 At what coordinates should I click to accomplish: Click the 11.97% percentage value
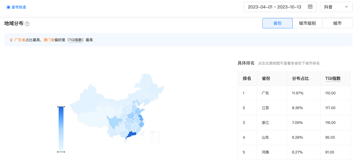click(298, 93)
